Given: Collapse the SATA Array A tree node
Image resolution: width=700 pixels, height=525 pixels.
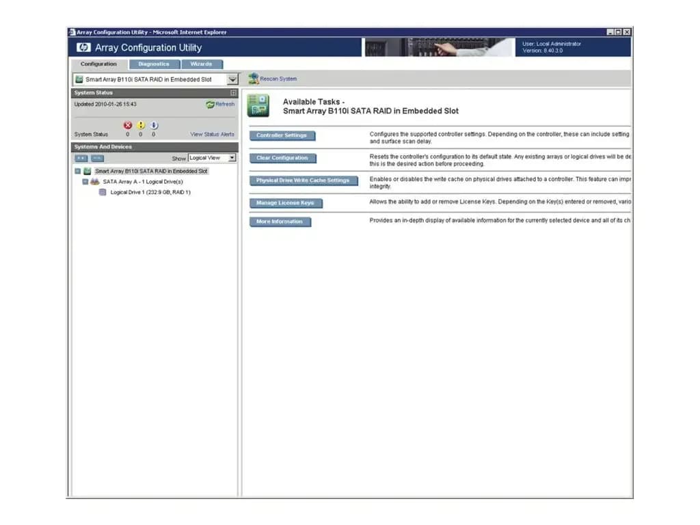Looking at the screenshot, I should (x=85, y=182).
